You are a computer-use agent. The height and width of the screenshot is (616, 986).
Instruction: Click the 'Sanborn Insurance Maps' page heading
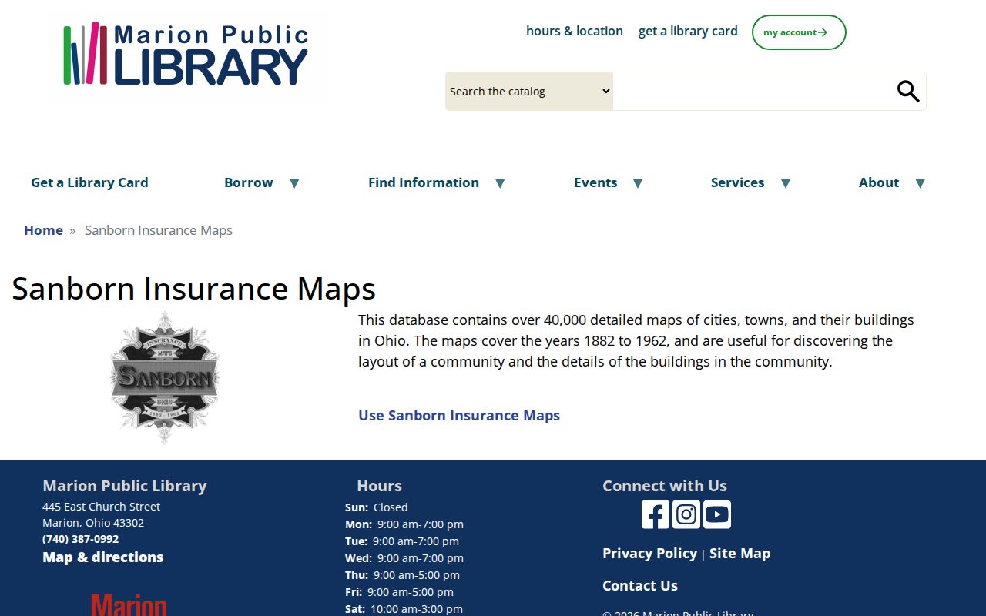tap(194, 289)
